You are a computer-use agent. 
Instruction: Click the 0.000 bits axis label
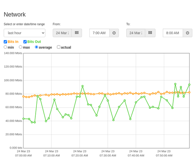pyautogui.click(x=16, y=148)
